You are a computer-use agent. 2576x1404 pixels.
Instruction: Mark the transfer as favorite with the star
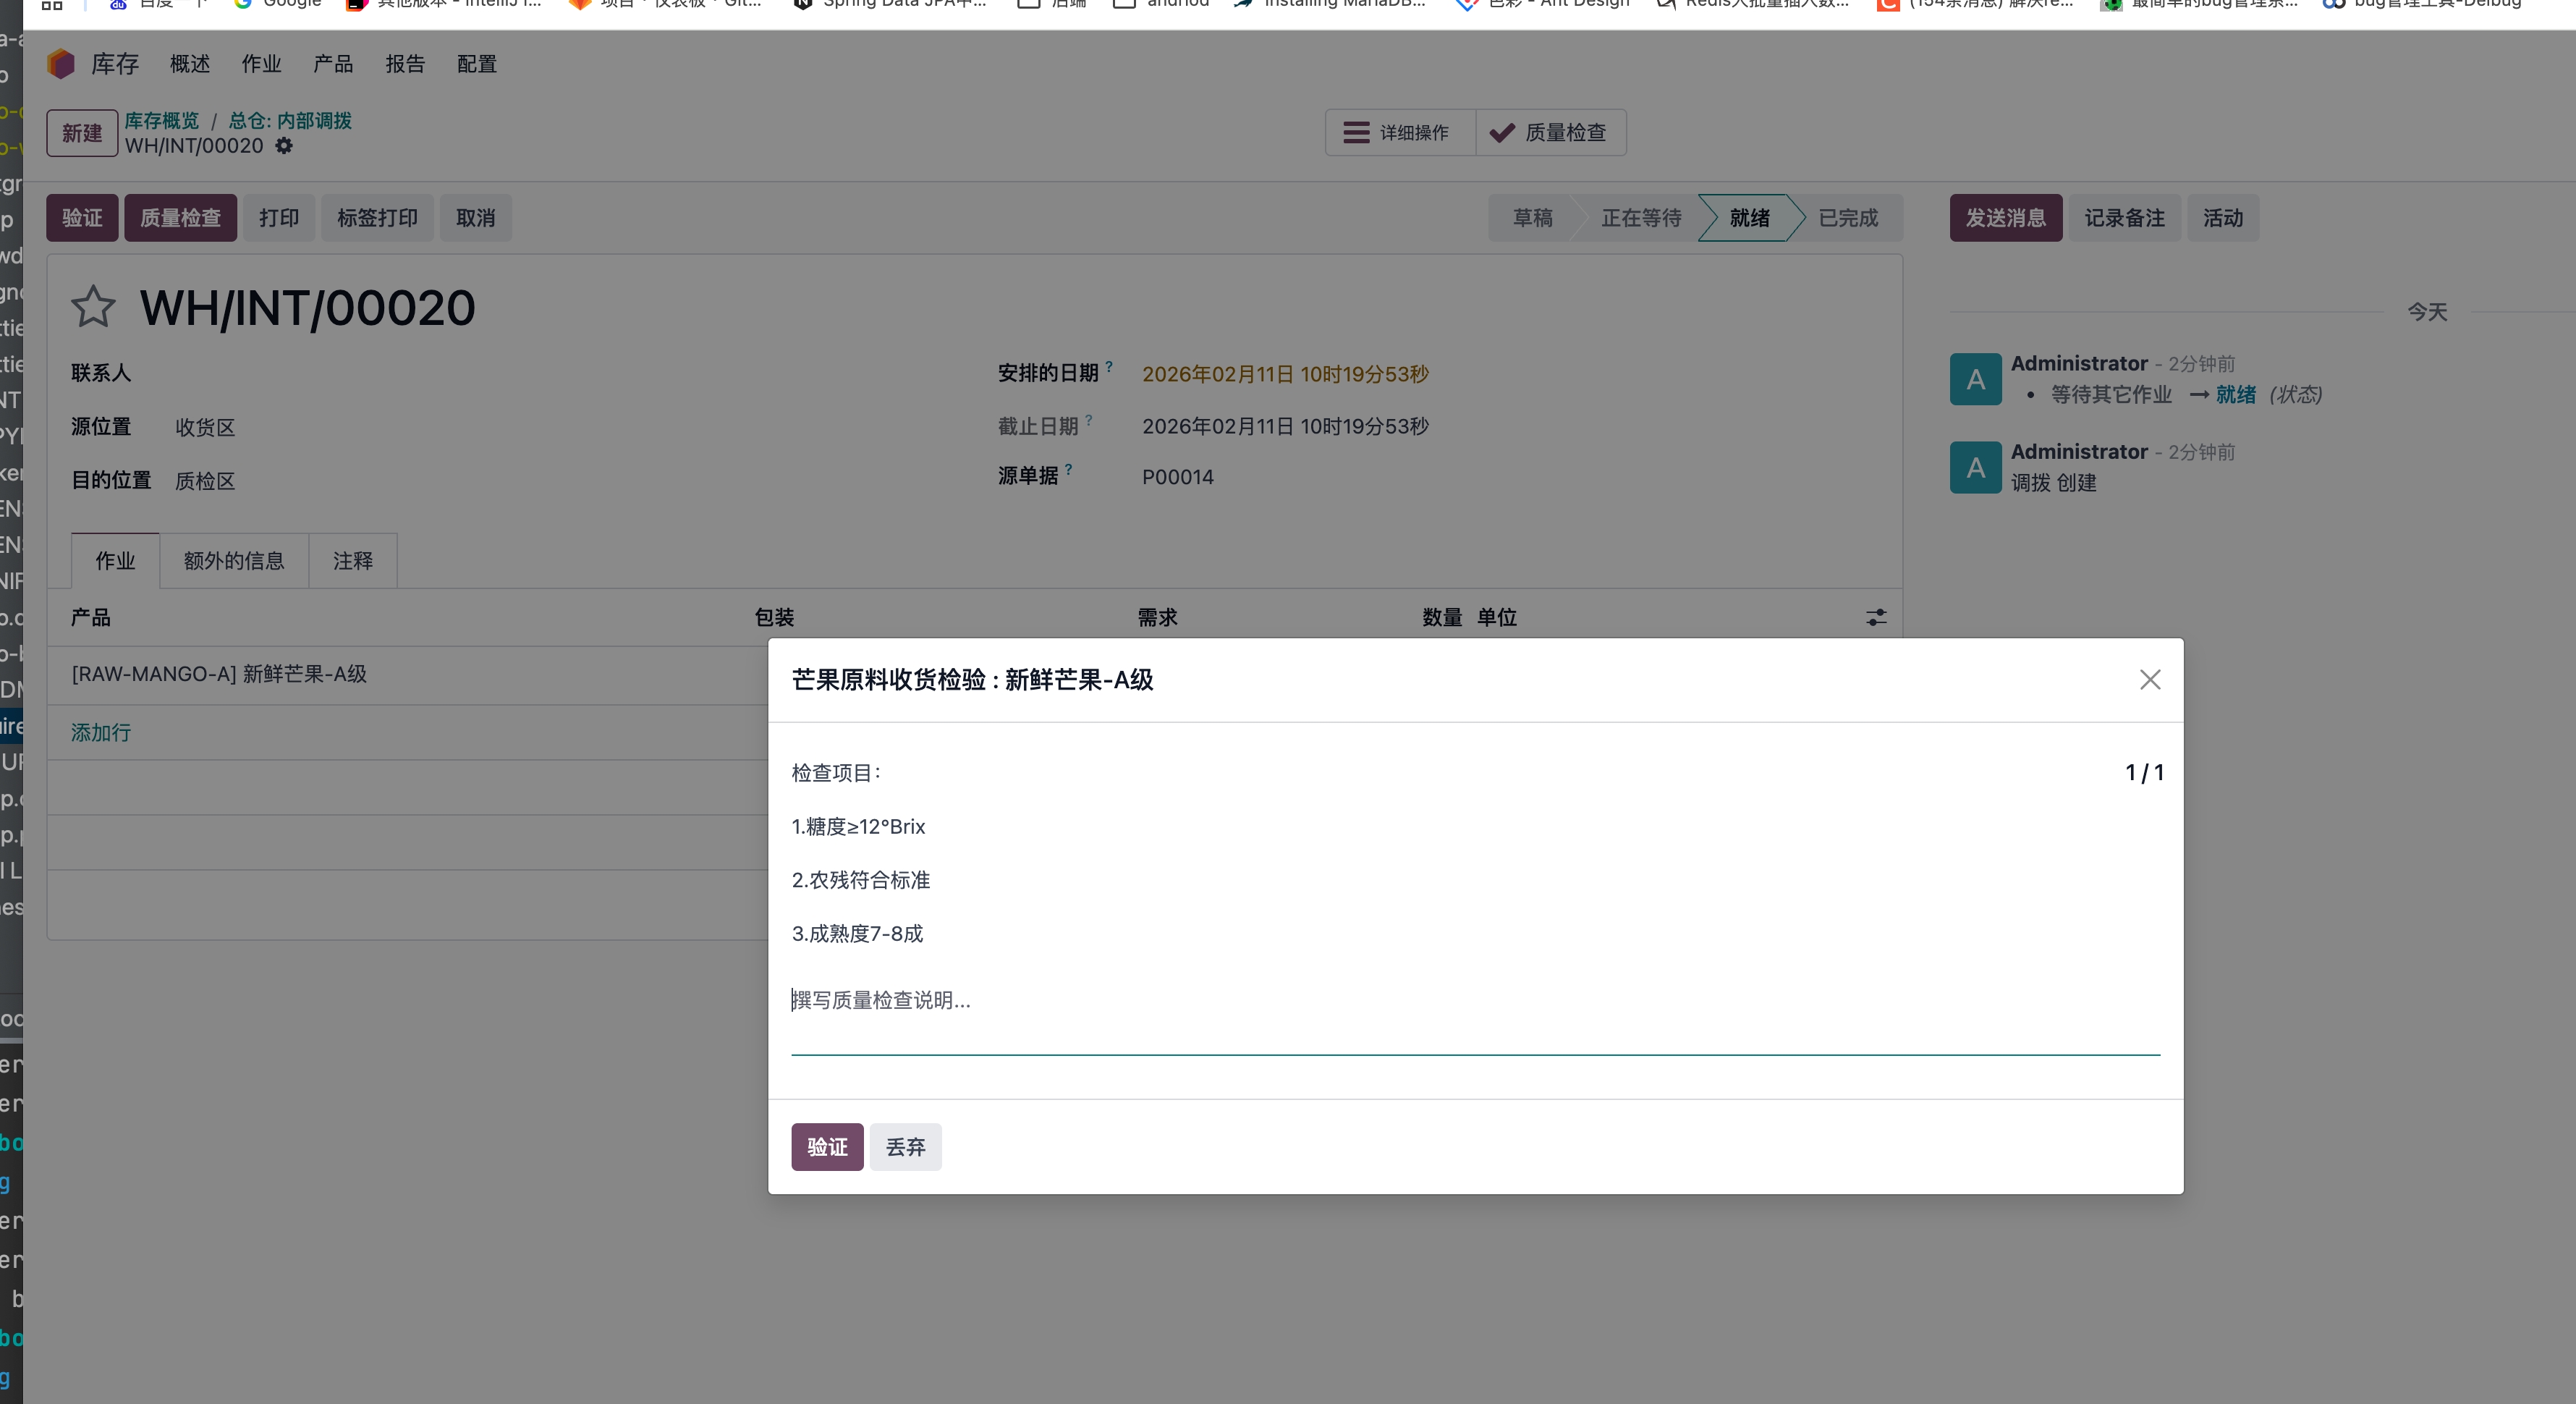(x=93, y=307)
